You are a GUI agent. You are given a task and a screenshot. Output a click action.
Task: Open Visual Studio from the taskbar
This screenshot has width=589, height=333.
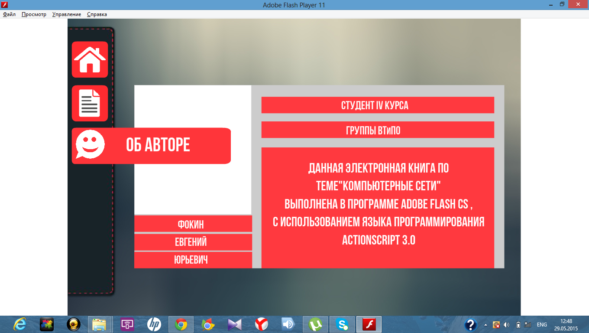(x=234, y=324)
